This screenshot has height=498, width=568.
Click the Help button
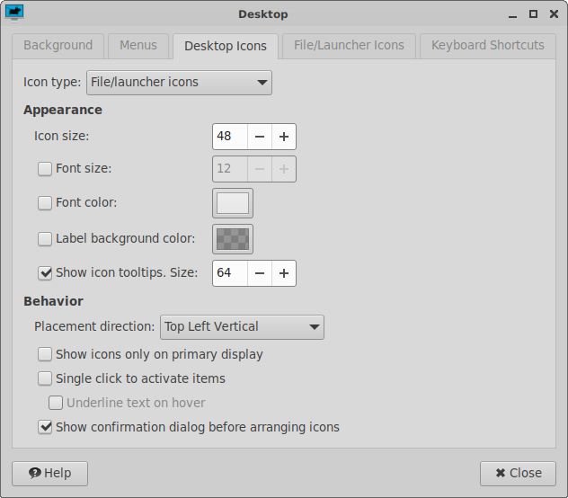[x=50, y=474]
